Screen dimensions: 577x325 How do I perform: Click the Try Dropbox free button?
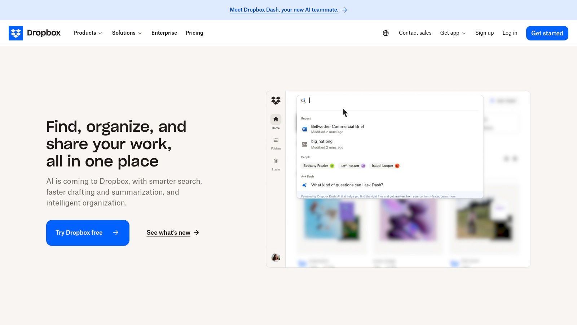(x=88, y=233)
